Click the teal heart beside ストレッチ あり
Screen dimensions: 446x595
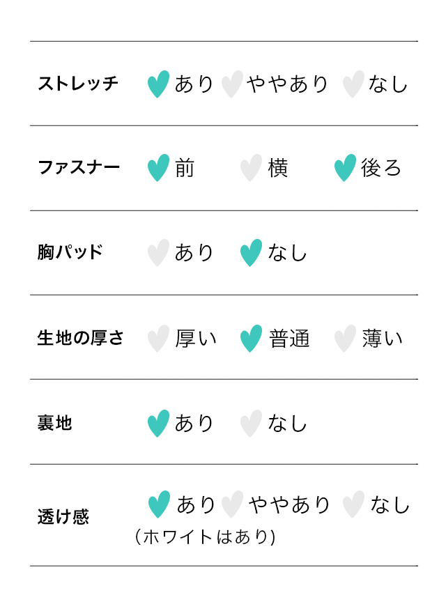[x=158, y=84]
